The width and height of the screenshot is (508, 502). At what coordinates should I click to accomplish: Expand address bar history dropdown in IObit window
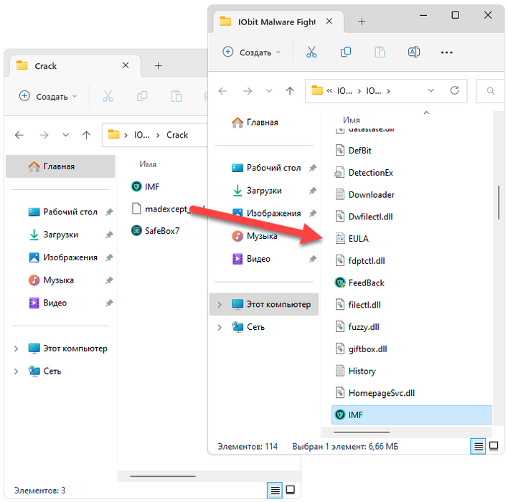coord(431,90)
